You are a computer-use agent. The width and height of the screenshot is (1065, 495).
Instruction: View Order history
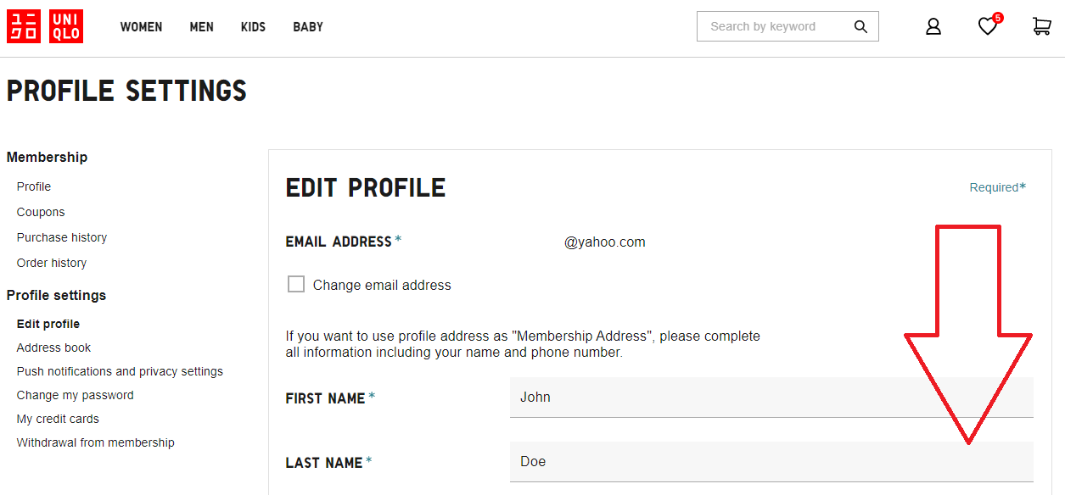pyautogui.click(x=52, y=263)
